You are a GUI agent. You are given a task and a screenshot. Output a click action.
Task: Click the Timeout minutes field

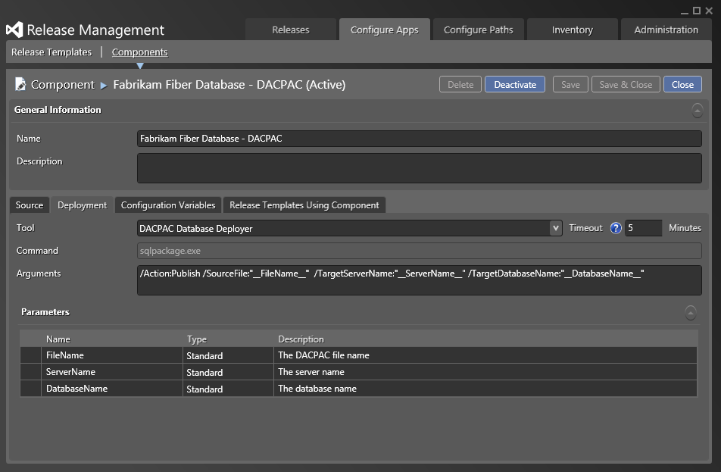[x=643, y=228]
